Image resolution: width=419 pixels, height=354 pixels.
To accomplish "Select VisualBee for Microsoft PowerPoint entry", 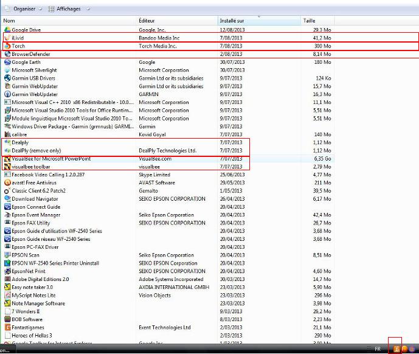I will click(x=168, y=159).
